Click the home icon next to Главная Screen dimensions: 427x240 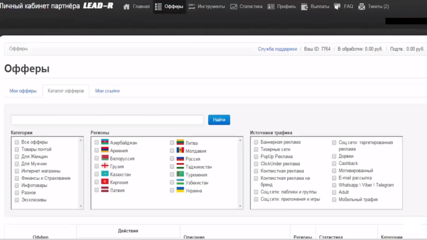pyautogui.click(x=126, y=7)
